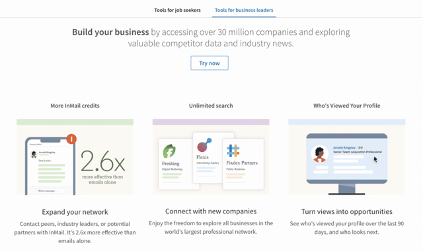The height and width of the screenshot is (251, 423).
Task: Click the Flexis pink circle logo
Action: click(x=204, y=145)
